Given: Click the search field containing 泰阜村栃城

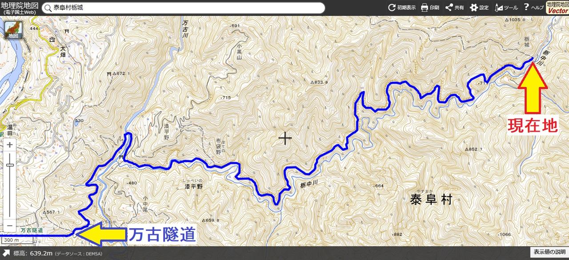Looking at the screenshot, I should pos(183,8).
